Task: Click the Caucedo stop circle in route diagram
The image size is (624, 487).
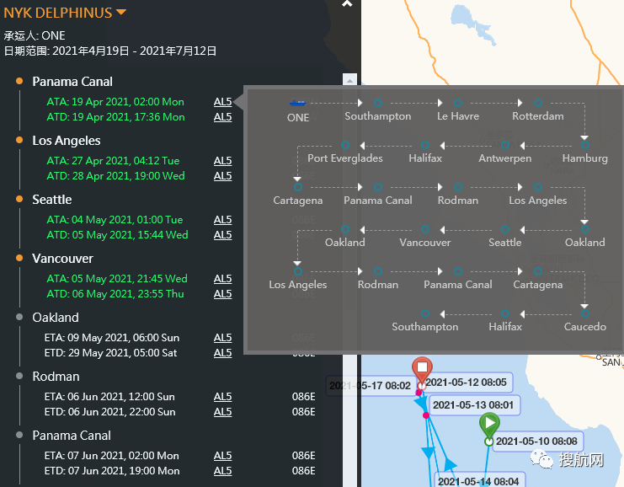Action: click(x=585, y=313)
